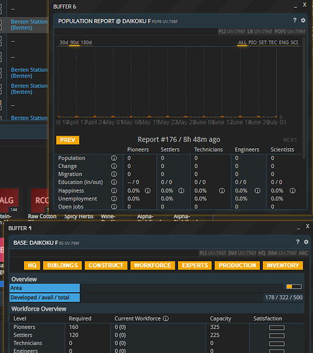Click the CONSTRUCT button
Image resolution: width=313 pixels, height=353 pixels.
click(106, 265)
